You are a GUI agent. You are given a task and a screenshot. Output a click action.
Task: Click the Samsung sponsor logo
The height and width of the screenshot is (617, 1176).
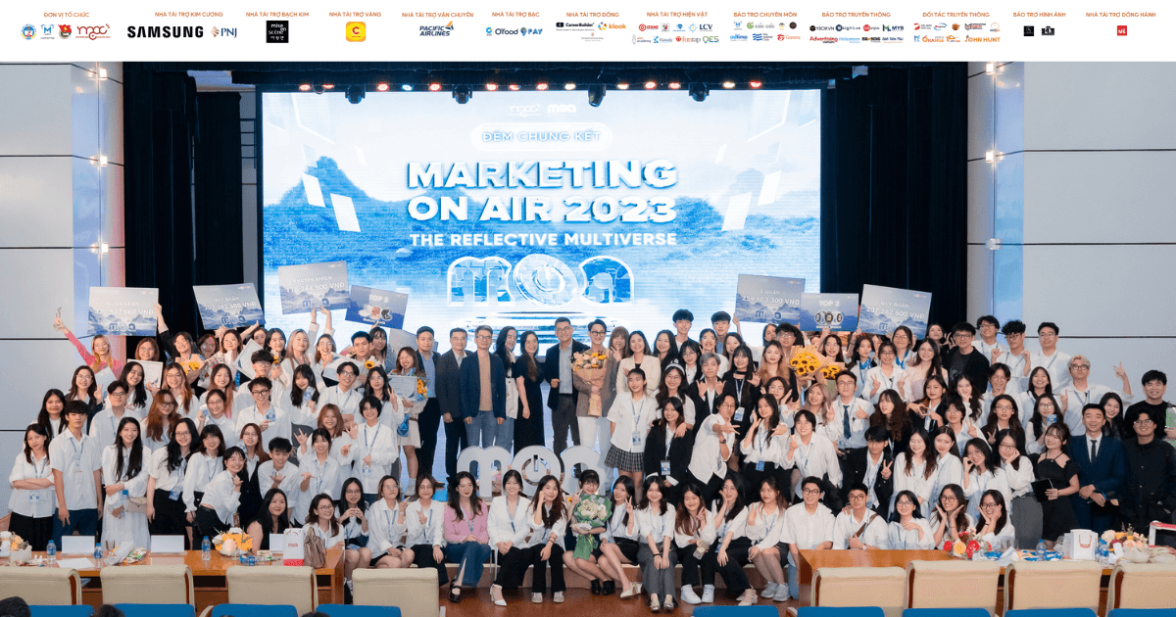click(x=165, y=32)
